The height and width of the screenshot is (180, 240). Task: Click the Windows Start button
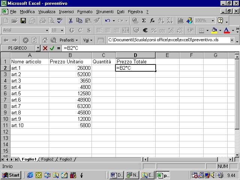[x=11, y=175]
